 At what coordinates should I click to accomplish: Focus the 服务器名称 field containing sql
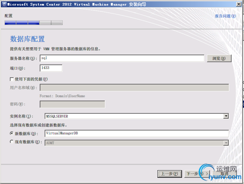tap(122, 58)
